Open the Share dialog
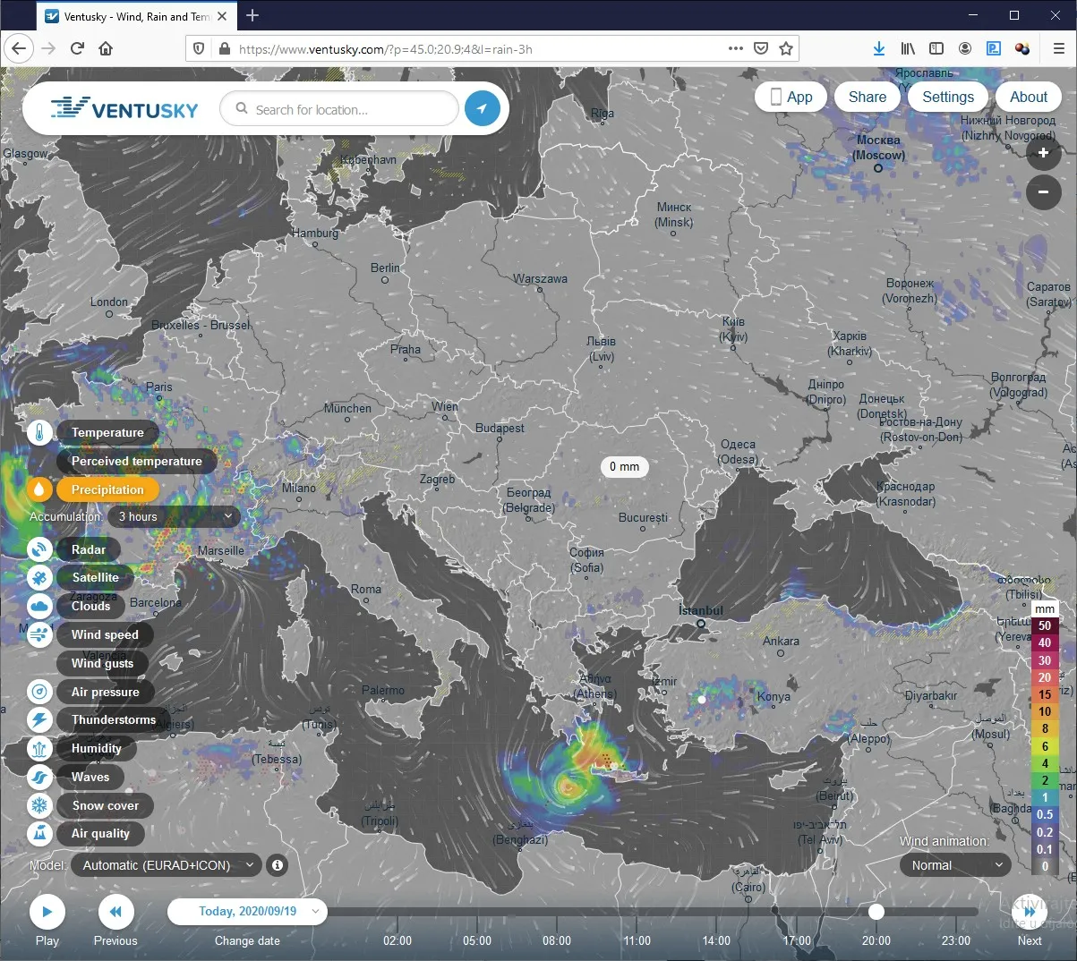1077x961 pixels. (868, 97)
